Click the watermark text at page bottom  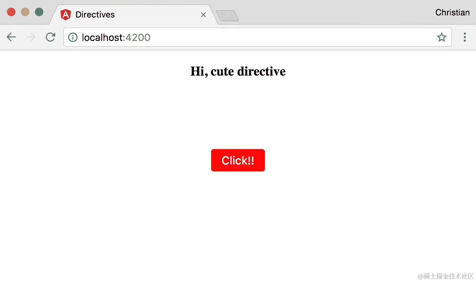click(x=446, y=276)
